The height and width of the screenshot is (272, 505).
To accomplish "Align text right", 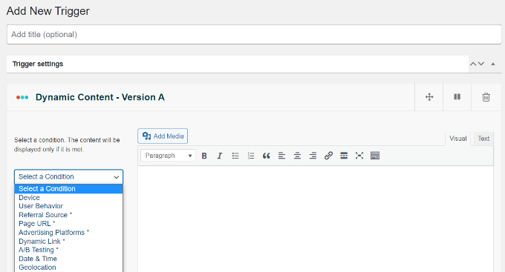I will pyautogui.click(x=313, y=156).
